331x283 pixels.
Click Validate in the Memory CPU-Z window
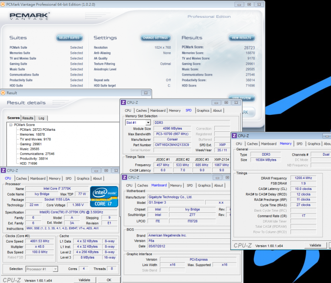click(x=315, y=246)
